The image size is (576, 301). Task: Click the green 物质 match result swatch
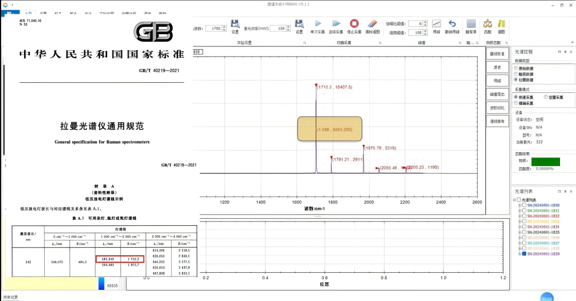click(x=545, y=161)
